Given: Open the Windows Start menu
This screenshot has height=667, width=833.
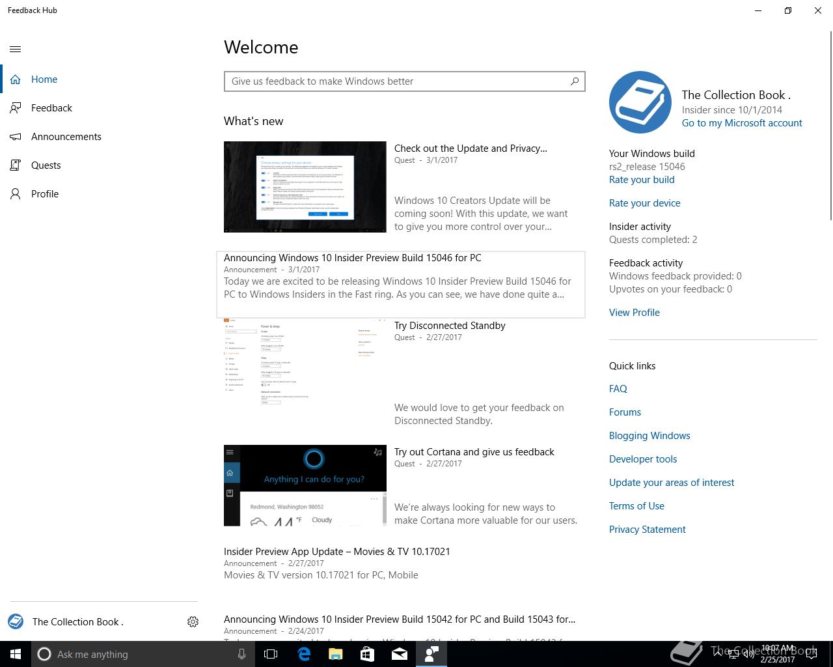Looking at the screenshot, I should (x=16, y=654).
